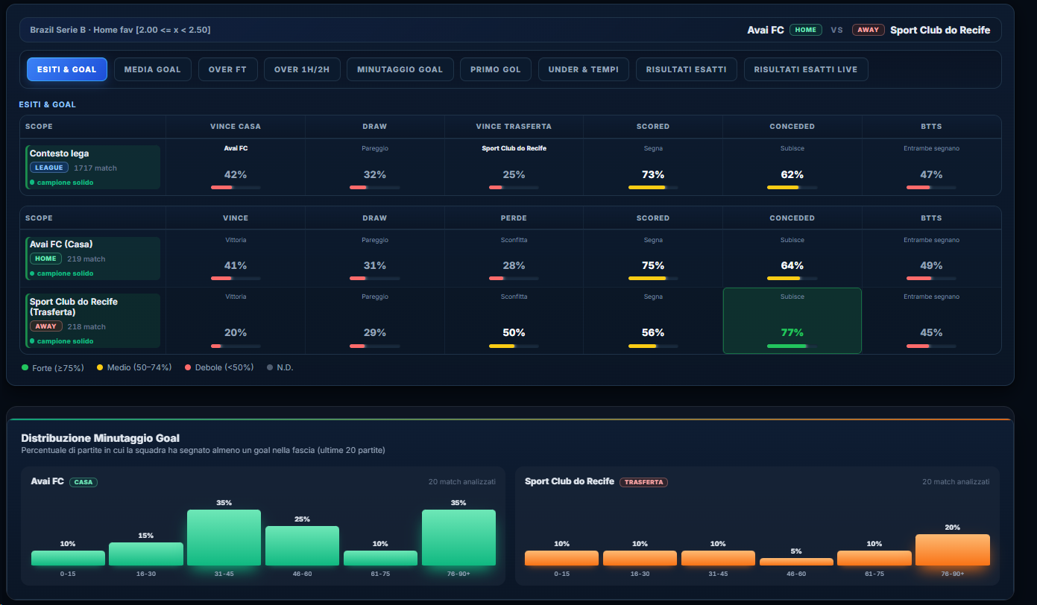Click the Sport Club do Recife 31-45 minute bar
The image size is (1037, 605).
click(x=718, y=558)
